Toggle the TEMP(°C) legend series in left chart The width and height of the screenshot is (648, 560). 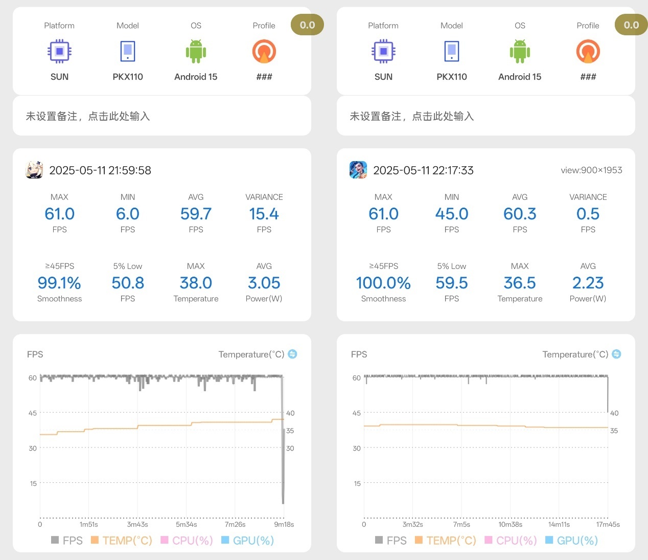pos(122,541)
